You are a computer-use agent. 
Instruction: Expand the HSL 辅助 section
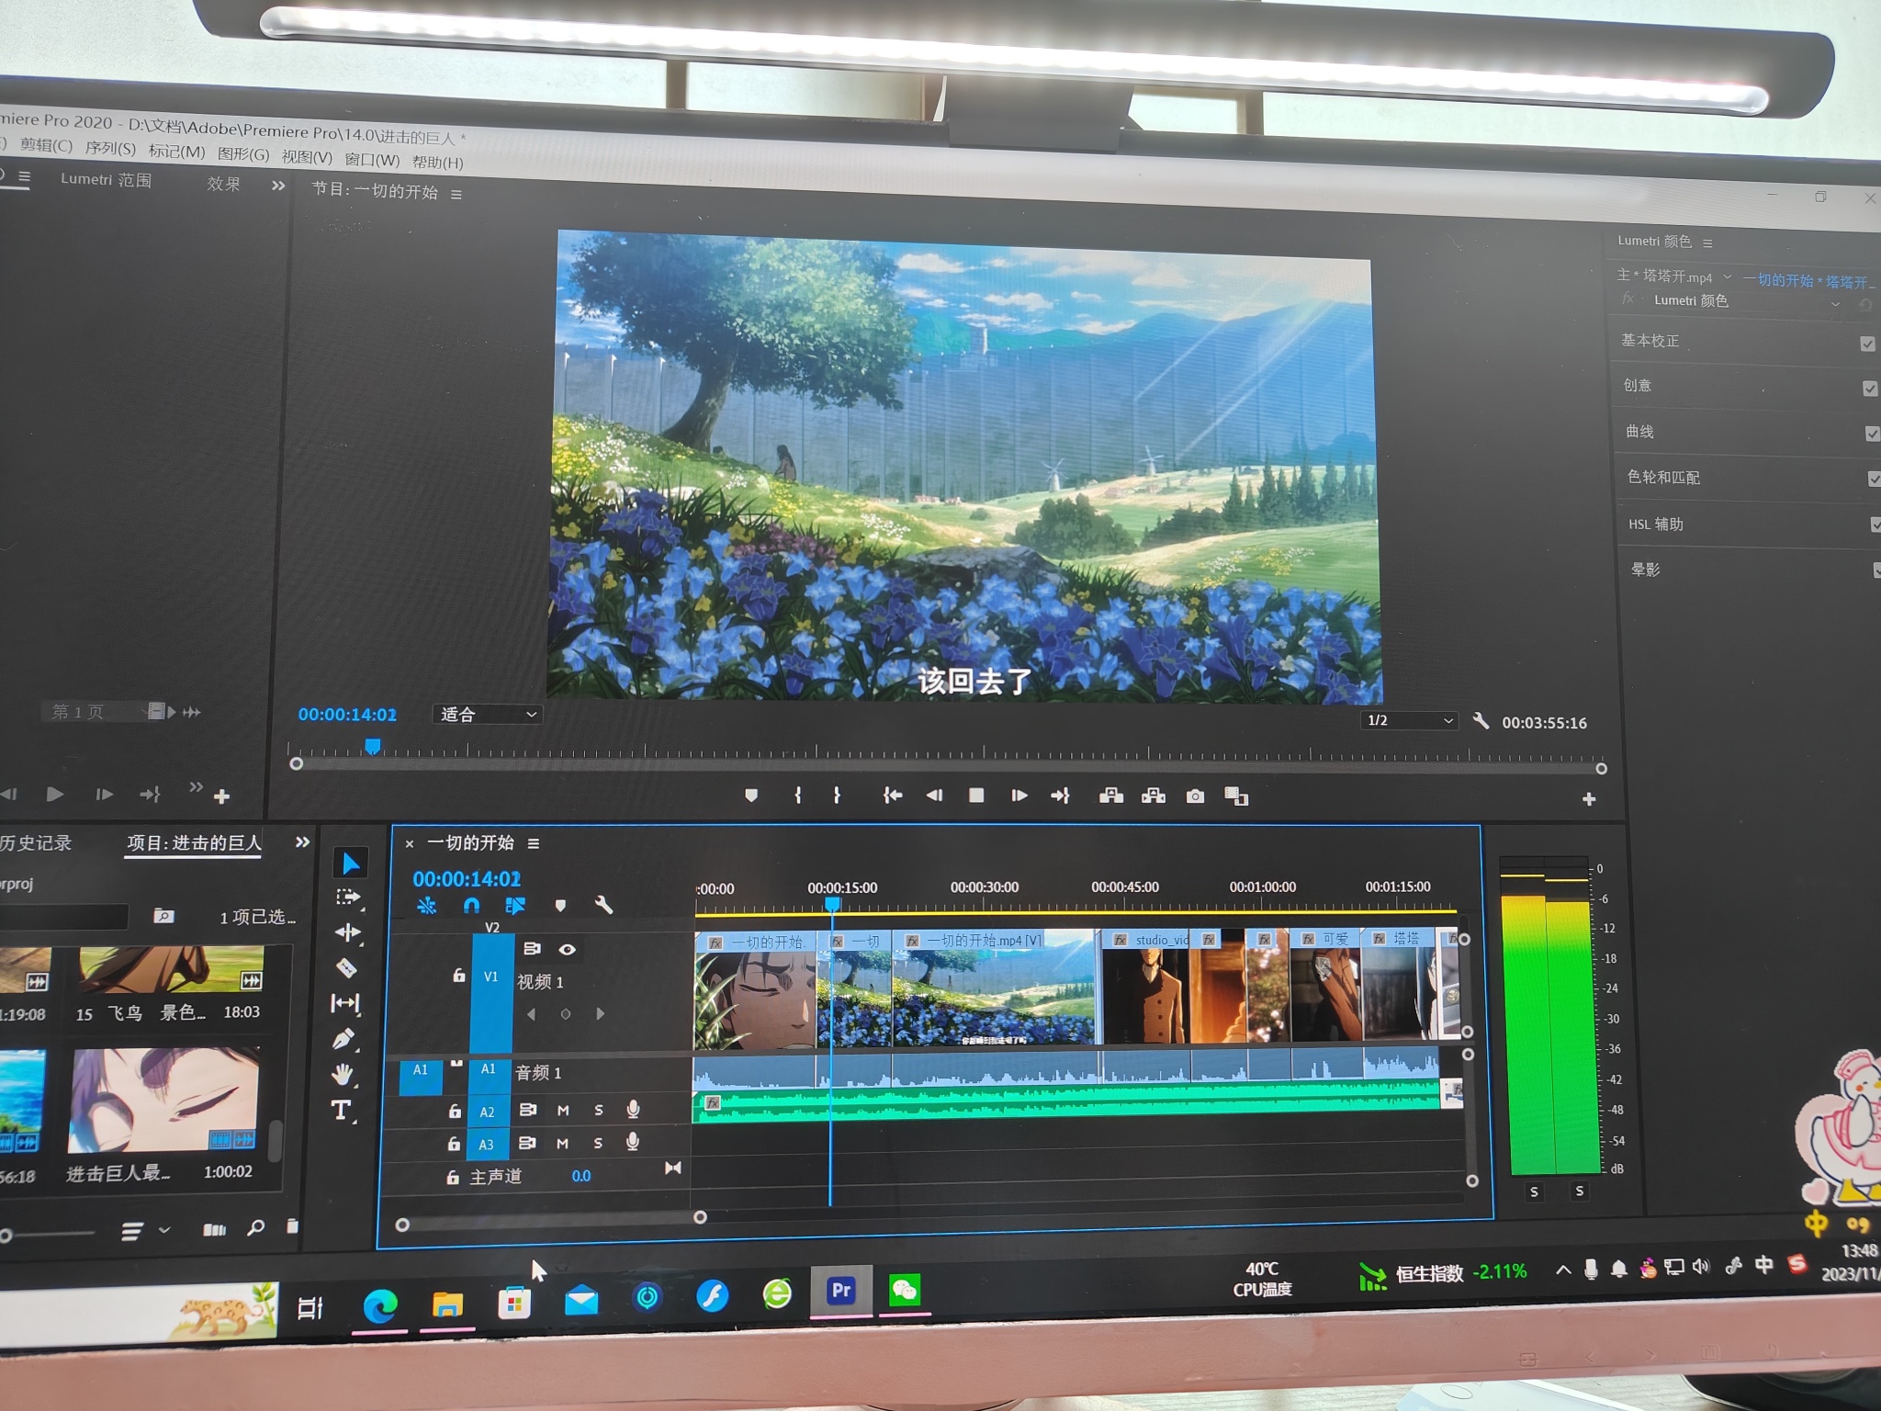(x=1656, y=524)
